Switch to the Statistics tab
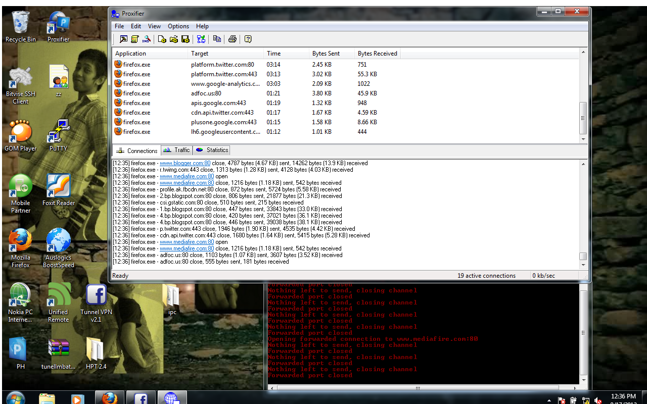The height and width of the screenshot is (404, 647). click(212, 150)
